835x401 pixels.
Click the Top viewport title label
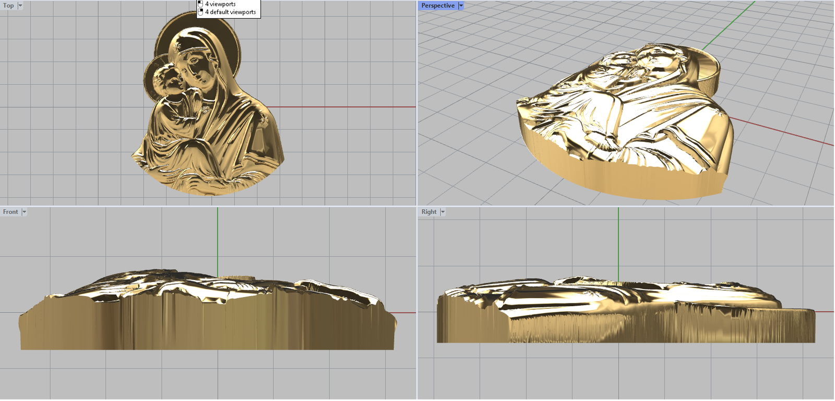tap(8, 6)
